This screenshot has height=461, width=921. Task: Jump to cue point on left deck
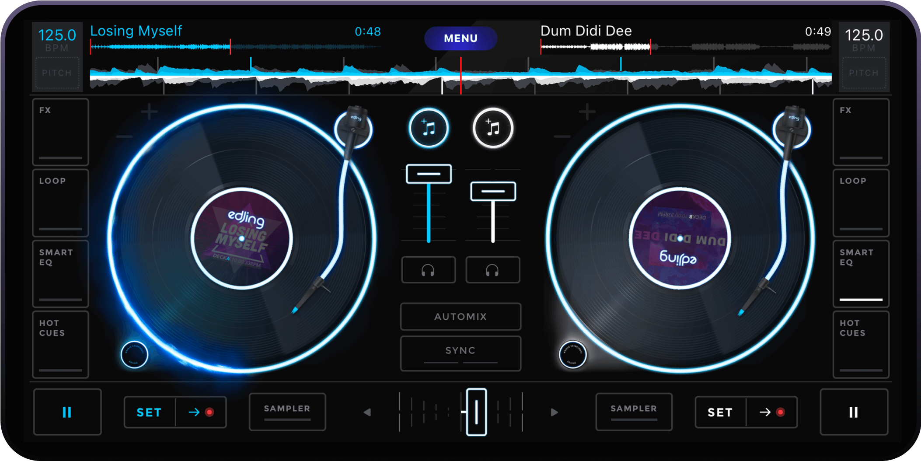(x=201, y=412)
